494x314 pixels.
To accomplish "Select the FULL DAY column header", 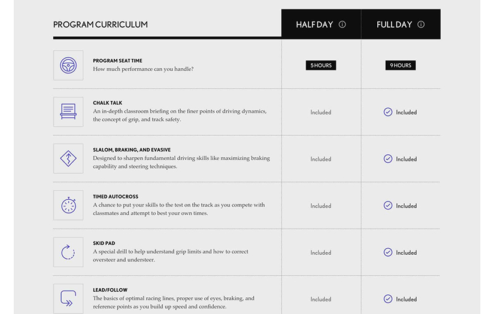I will coord(394,25).
